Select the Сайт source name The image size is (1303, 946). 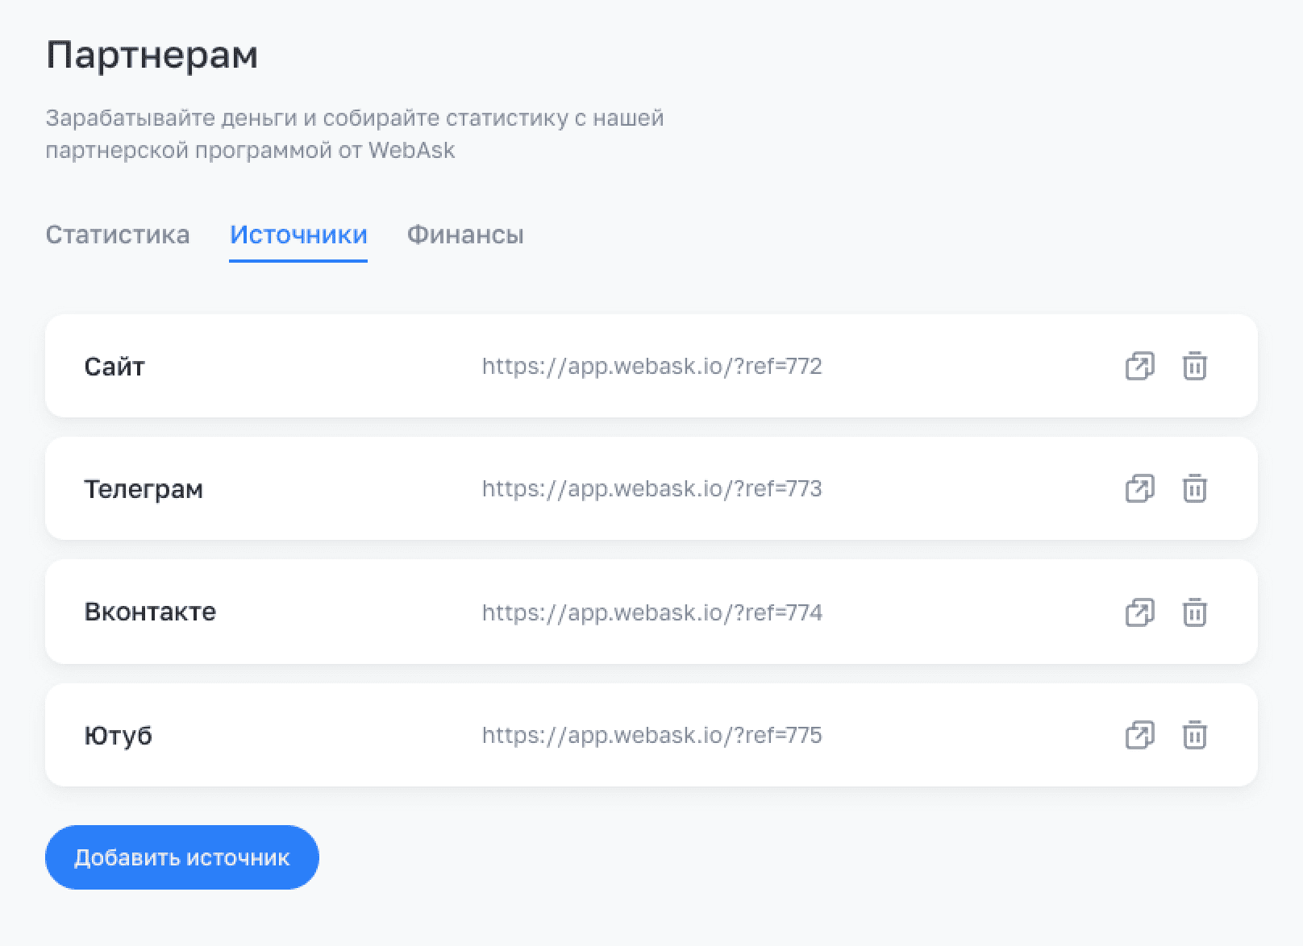[x=114, y=367]
